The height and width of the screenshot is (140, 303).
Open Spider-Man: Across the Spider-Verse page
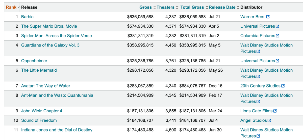coord(56,36)
